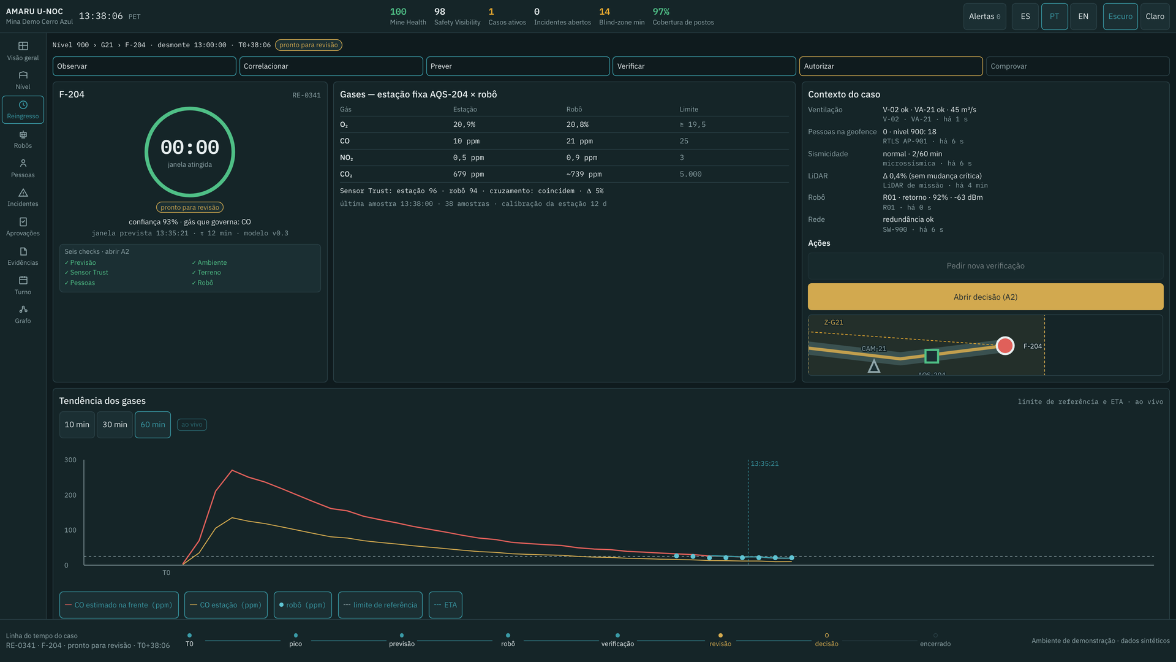Go to the Autorizar step
The height and width of the screenshot is (662, 1176).
point(891,66)
